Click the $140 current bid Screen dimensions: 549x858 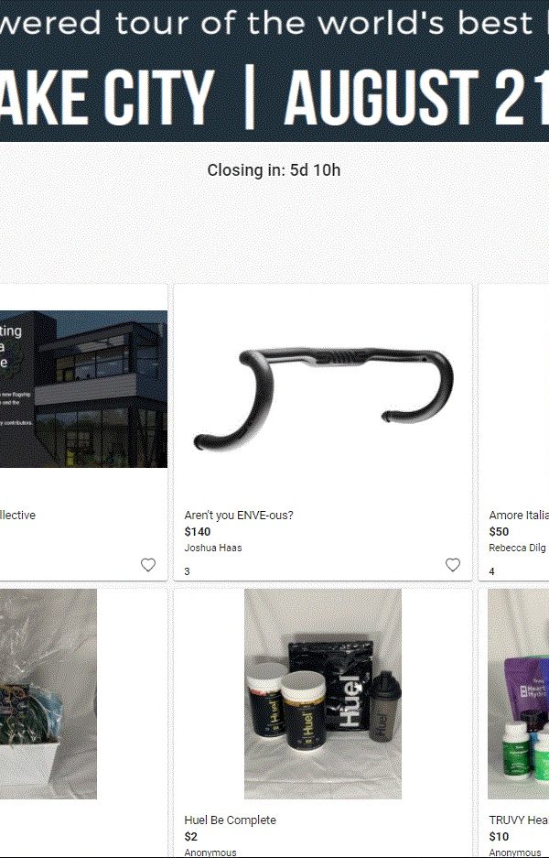(198, 531)
